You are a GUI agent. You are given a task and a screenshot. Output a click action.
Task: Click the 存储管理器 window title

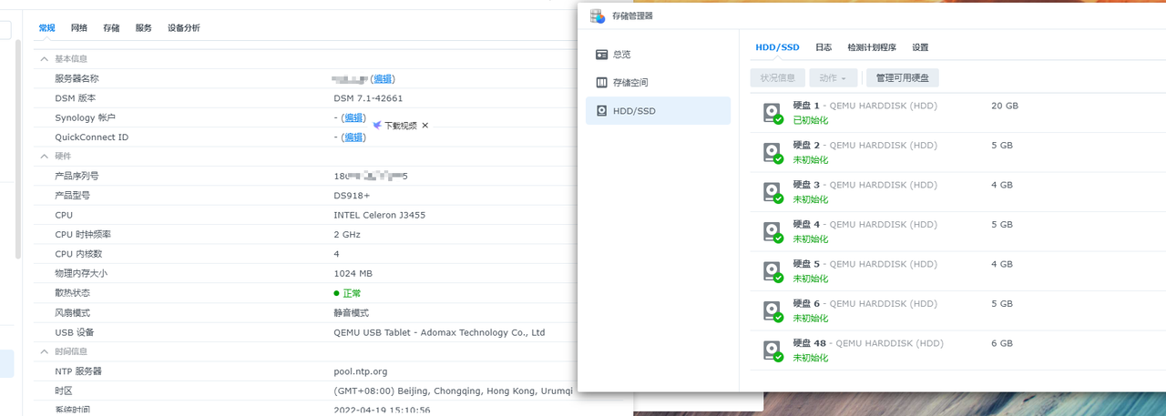tap(632, 15)
